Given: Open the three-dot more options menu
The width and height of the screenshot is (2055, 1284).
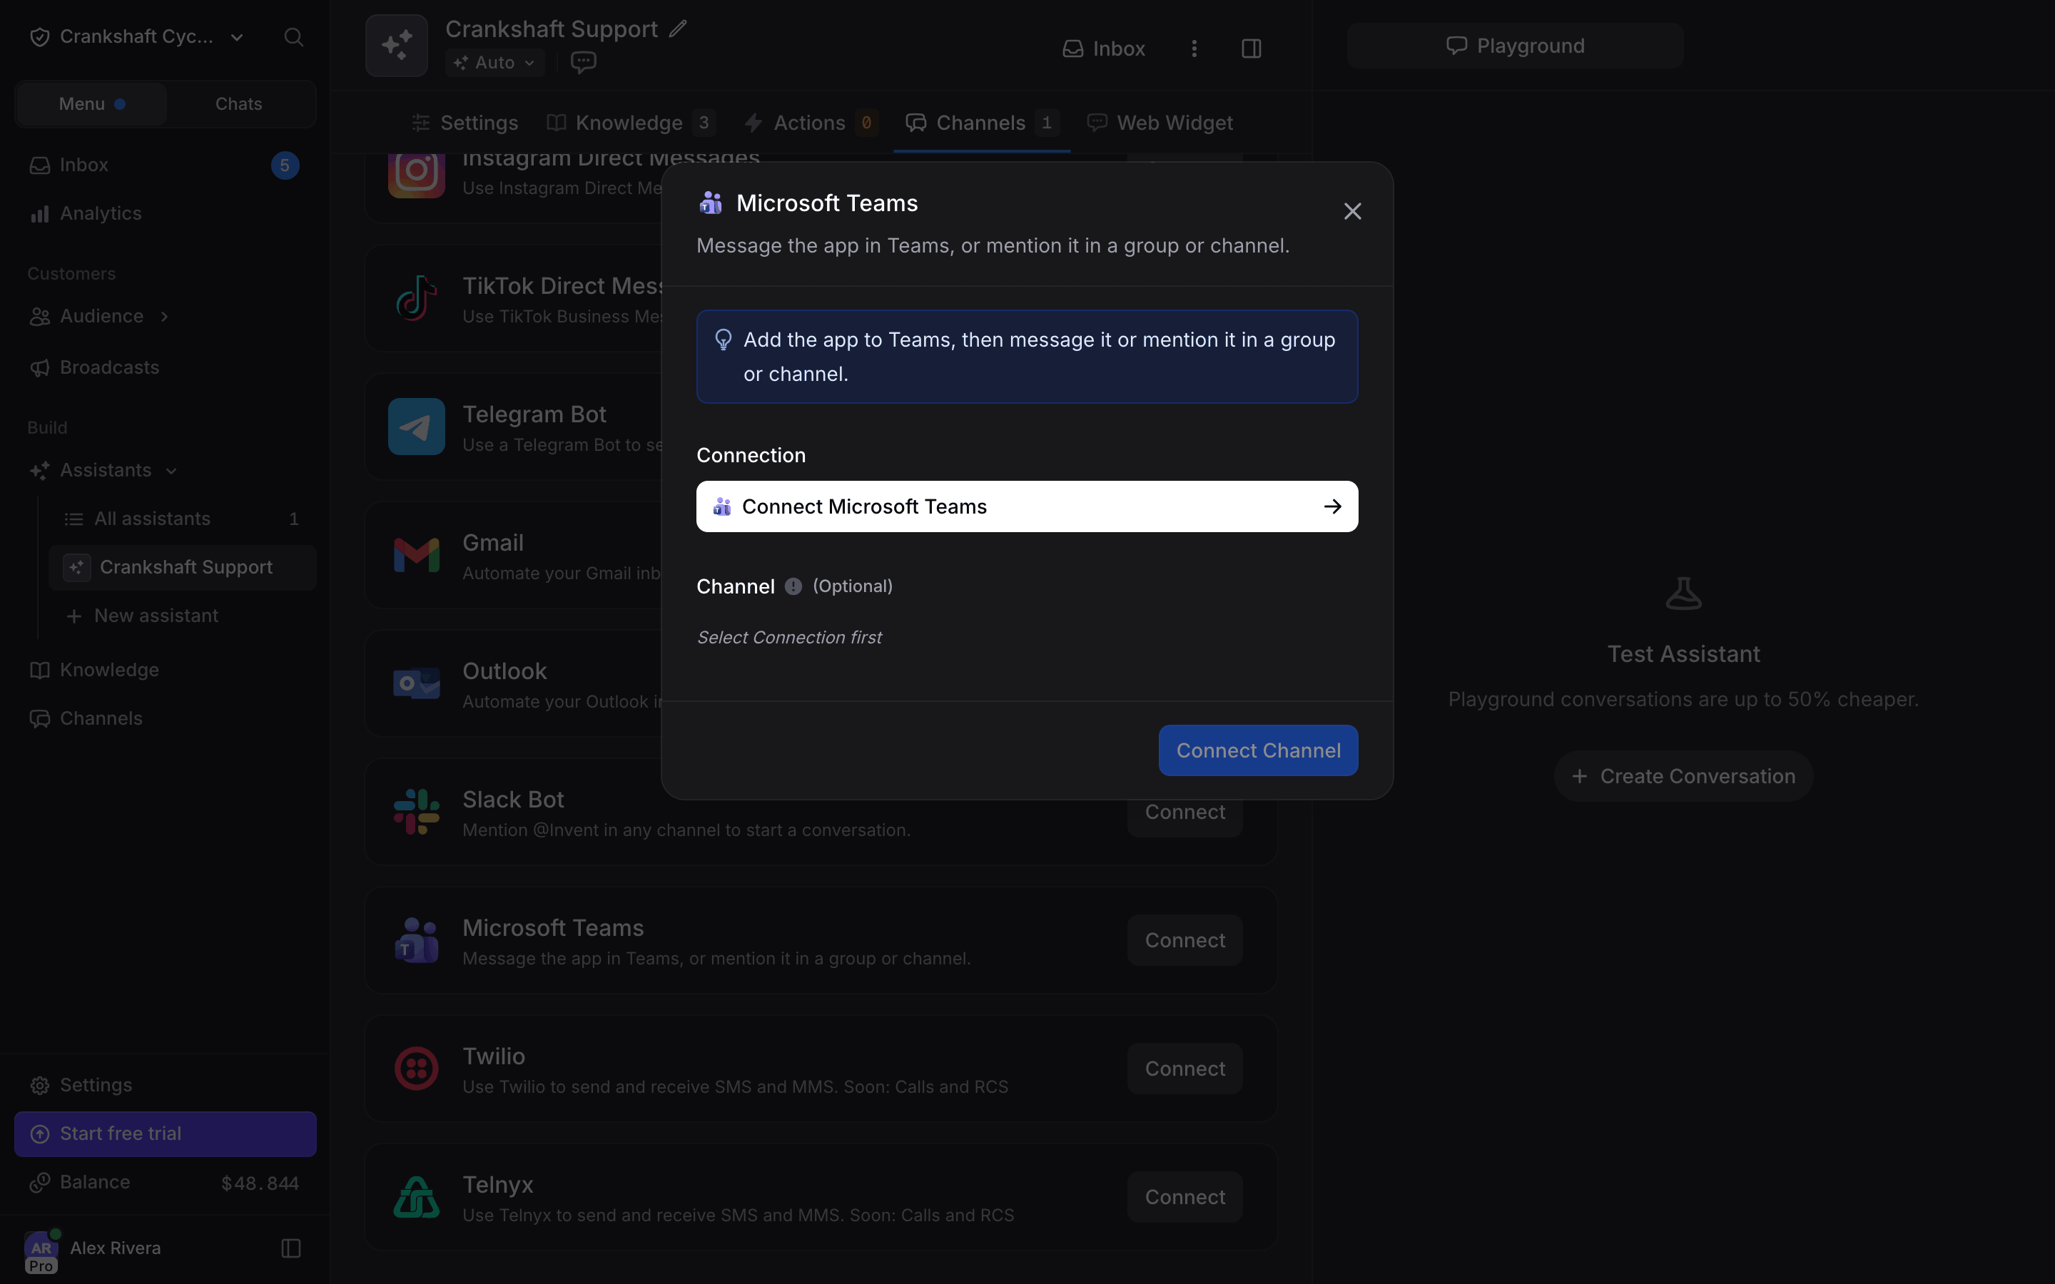Looking at the screenshot, I should (1194, 49).
